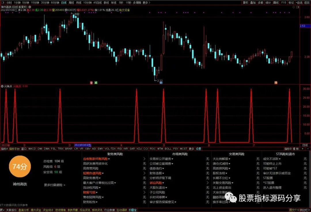The image size is (311, 212).
Task: Expand 应收账款坏账风险 dropdown
Action: pyautogui.click(x=109, y=159)
